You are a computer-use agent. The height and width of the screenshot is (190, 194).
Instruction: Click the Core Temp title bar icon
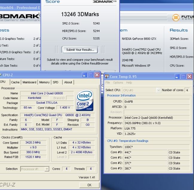pyautogui.click(x=107, y=76)
